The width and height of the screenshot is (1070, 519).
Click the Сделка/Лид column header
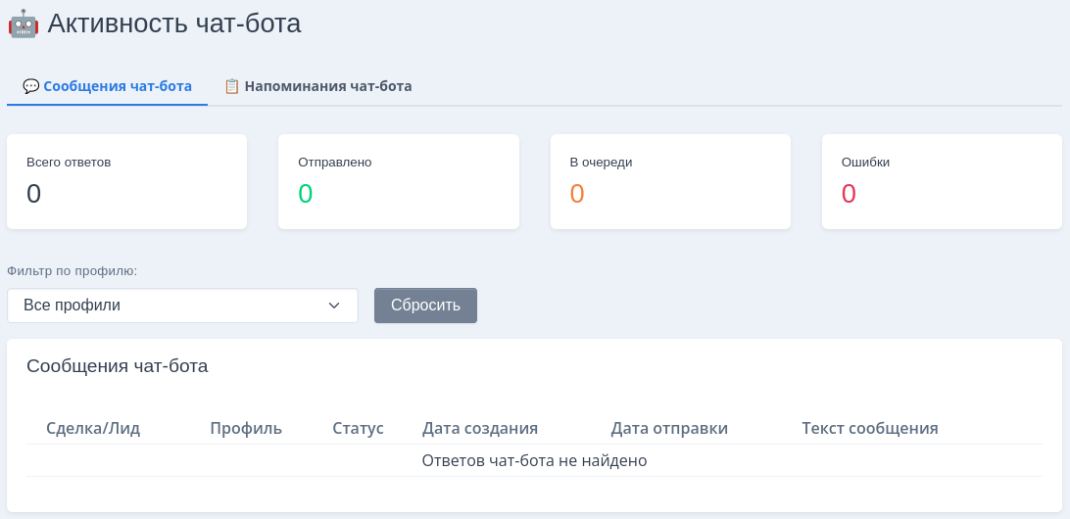coord(93,428)
